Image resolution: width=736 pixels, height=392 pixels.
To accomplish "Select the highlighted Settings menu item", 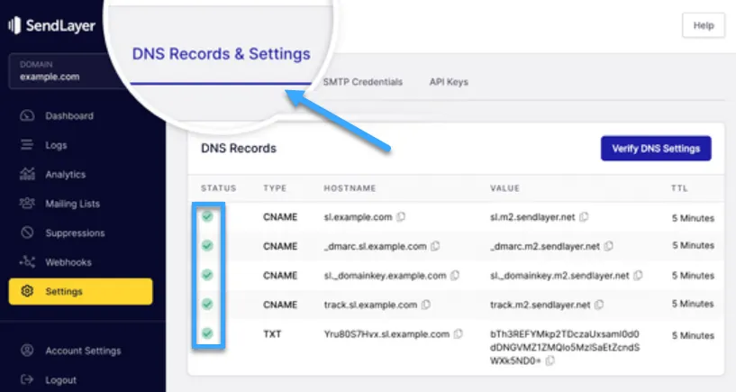I will point(81,292).
